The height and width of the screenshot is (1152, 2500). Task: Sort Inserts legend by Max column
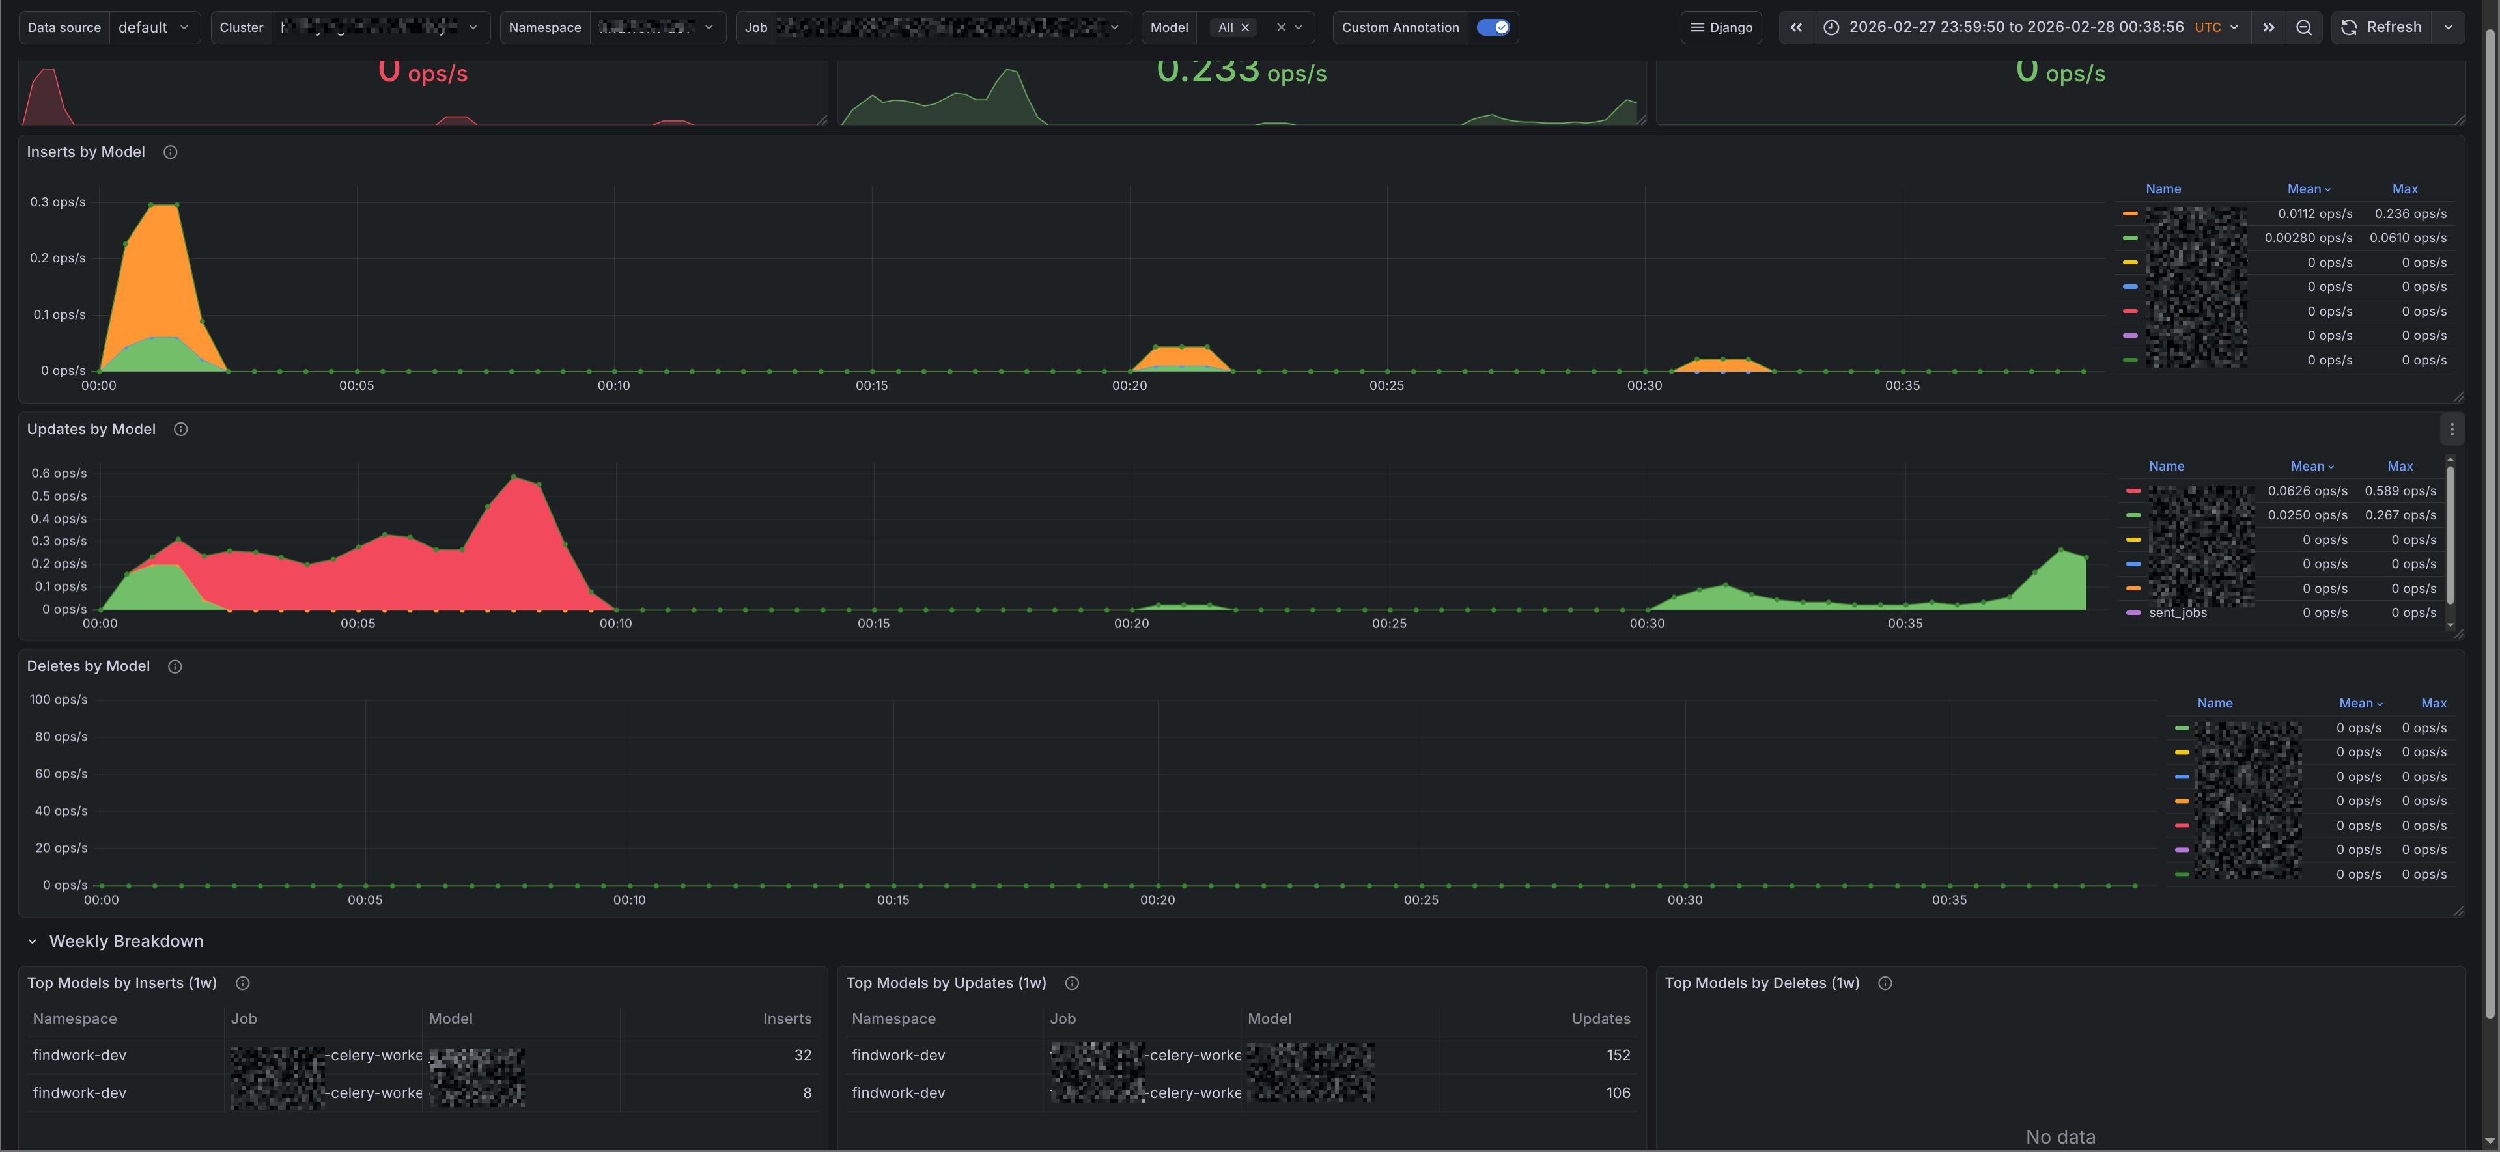click(x=2404, y=189)
